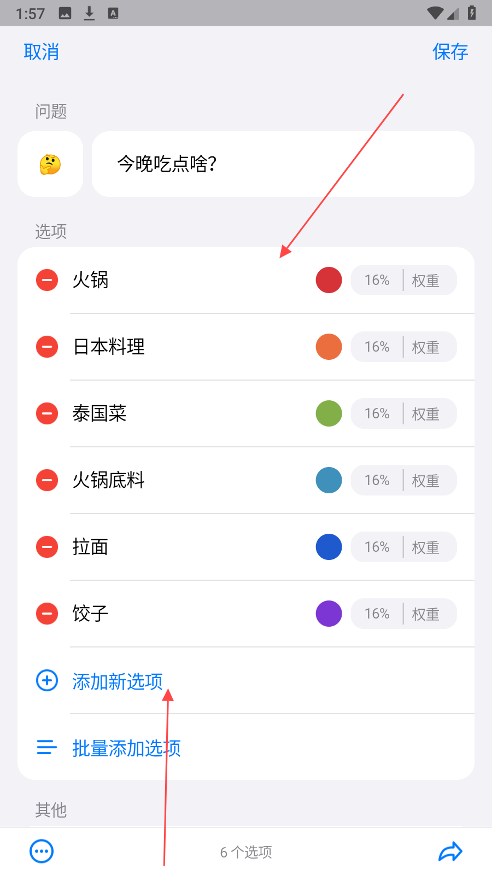Tap the red minus beside 泰国菜
Screen dimensions: 492x875
pyautogui.click(x=47, y=413)
